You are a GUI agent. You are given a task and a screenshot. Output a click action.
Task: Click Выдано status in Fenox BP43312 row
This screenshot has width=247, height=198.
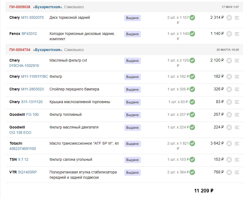point(132,34)
